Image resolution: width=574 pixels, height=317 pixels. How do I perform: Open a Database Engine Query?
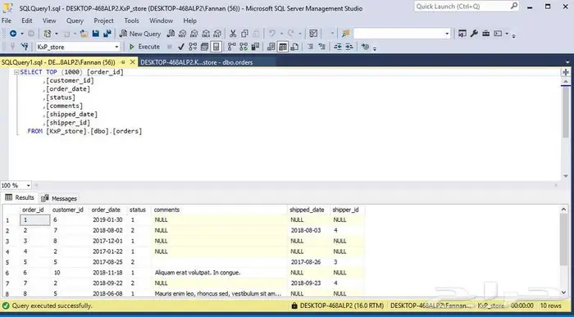coord(171,34)
